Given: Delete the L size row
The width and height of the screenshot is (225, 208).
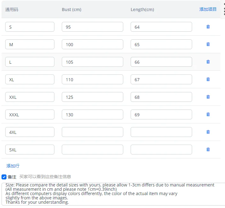Looking at the screenshot, I should pos(208,62).
